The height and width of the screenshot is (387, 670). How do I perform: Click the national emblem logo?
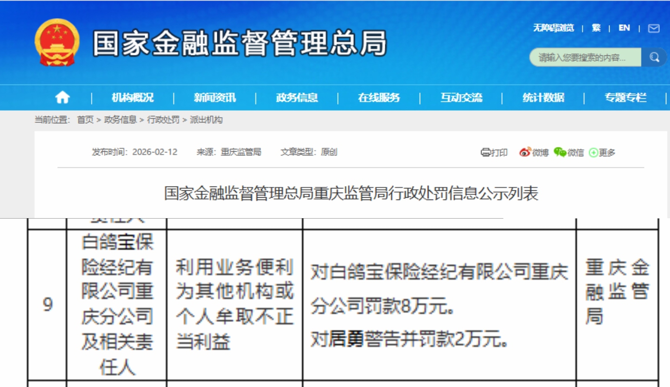click(x=57, y=43)
